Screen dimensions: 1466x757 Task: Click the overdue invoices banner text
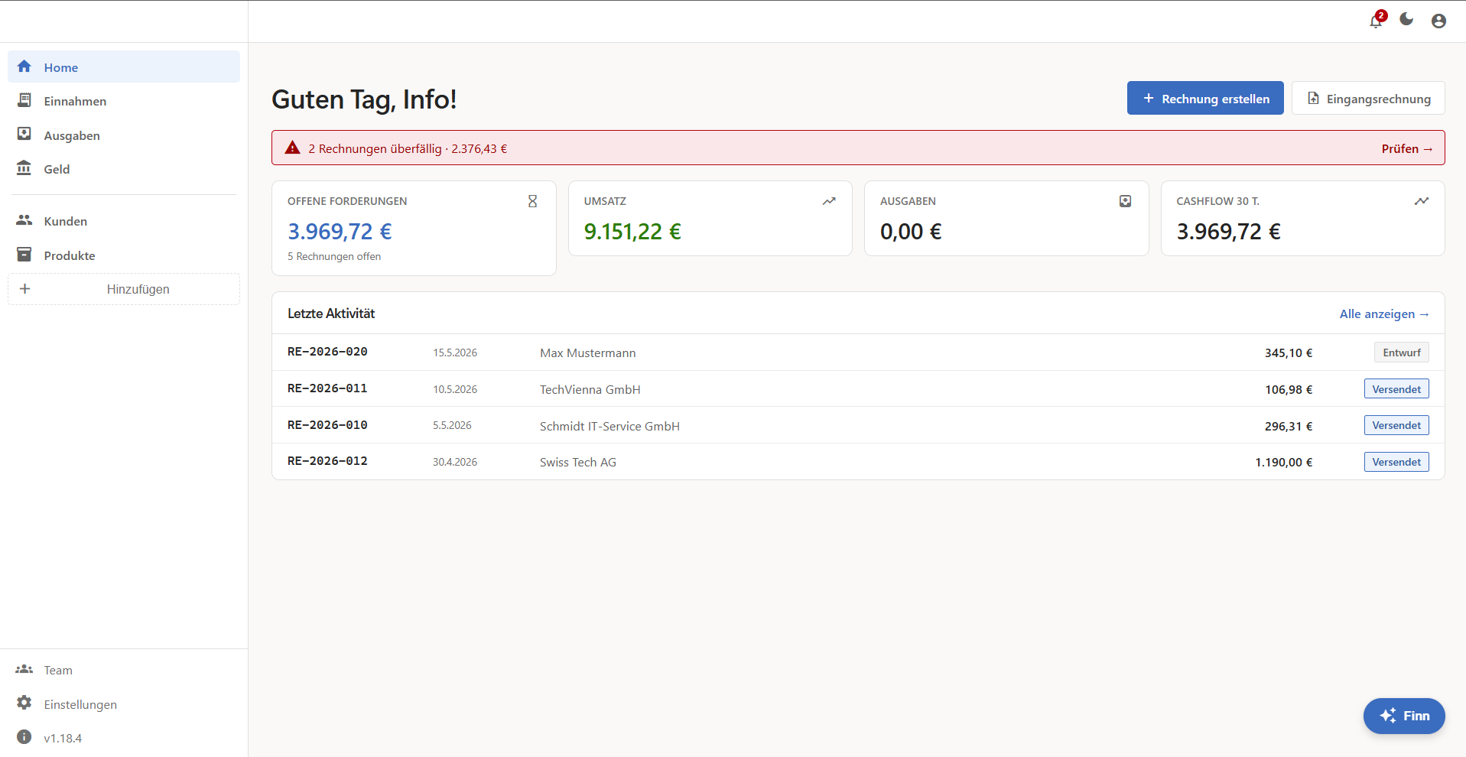tap(408, 148)
